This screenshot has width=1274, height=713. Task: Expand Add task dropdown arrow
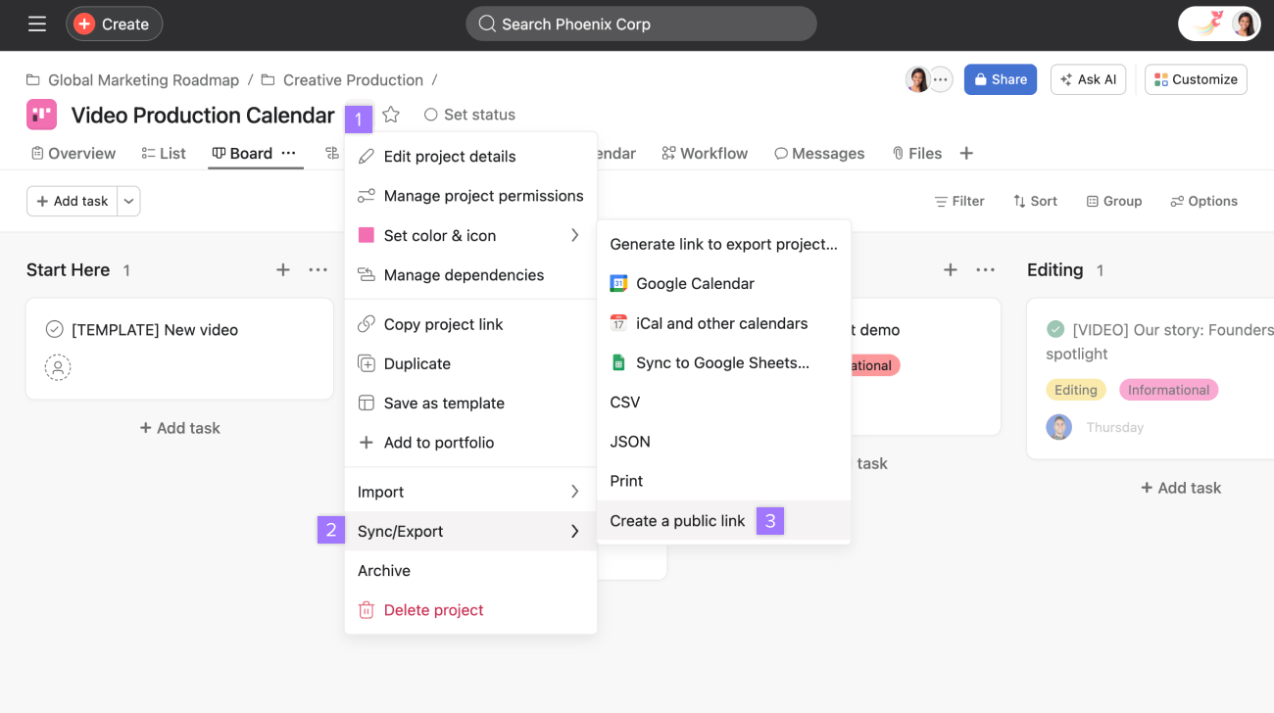point(128,201)
